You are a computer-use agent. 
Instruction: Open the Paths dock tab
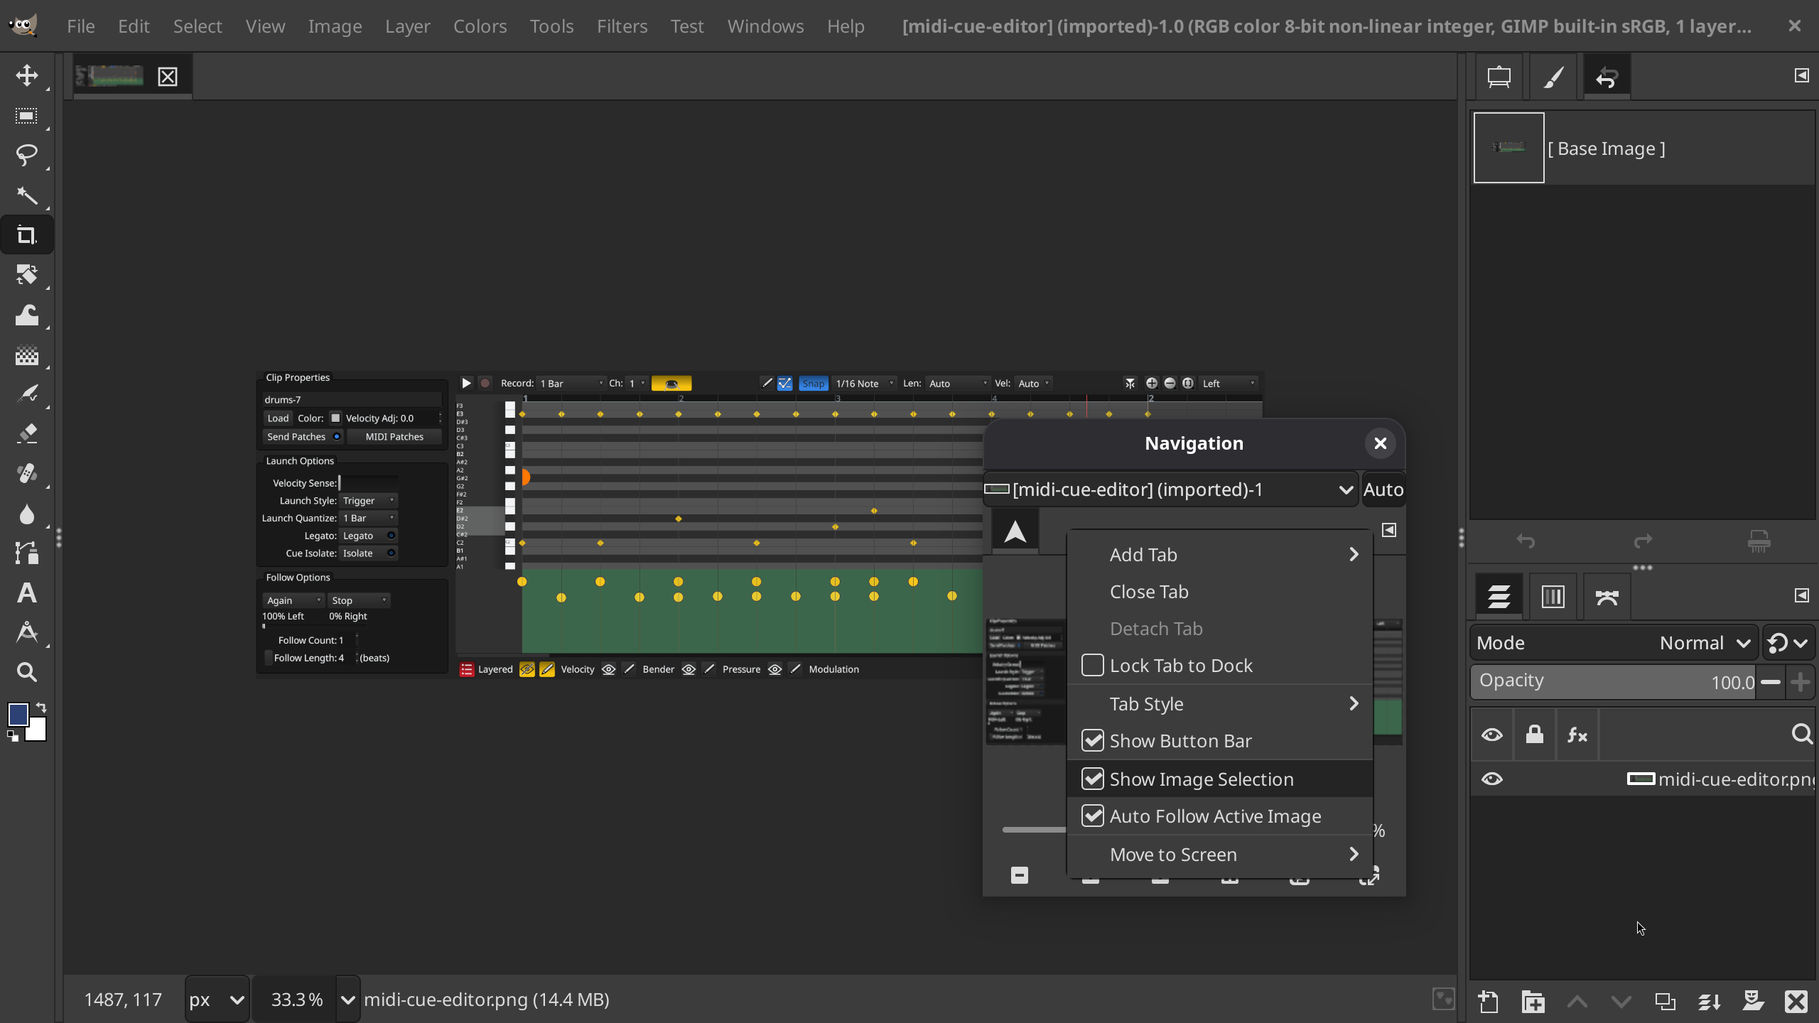click(1607, 597)
